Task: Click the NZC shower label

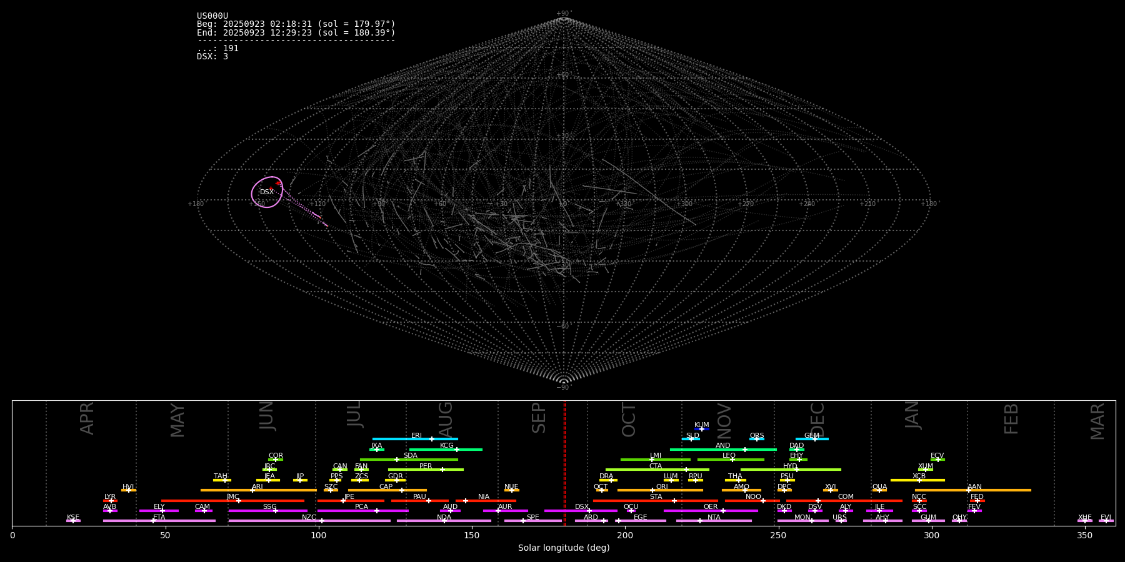Action: (x=309, y=518)
